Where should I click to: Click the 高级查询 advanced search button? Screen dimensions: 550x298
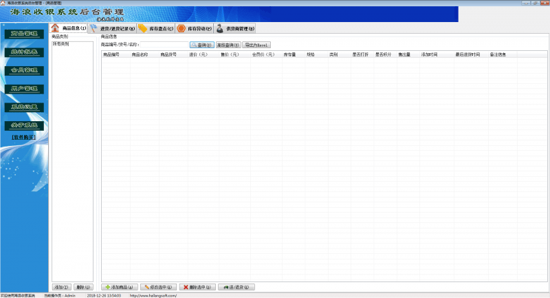pyautogui.click(x=228, y=45)
